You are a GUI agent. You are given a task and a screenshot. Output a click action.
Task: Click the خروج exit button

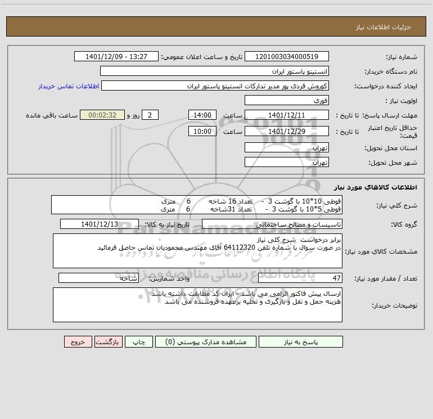[x=78, y=341]
